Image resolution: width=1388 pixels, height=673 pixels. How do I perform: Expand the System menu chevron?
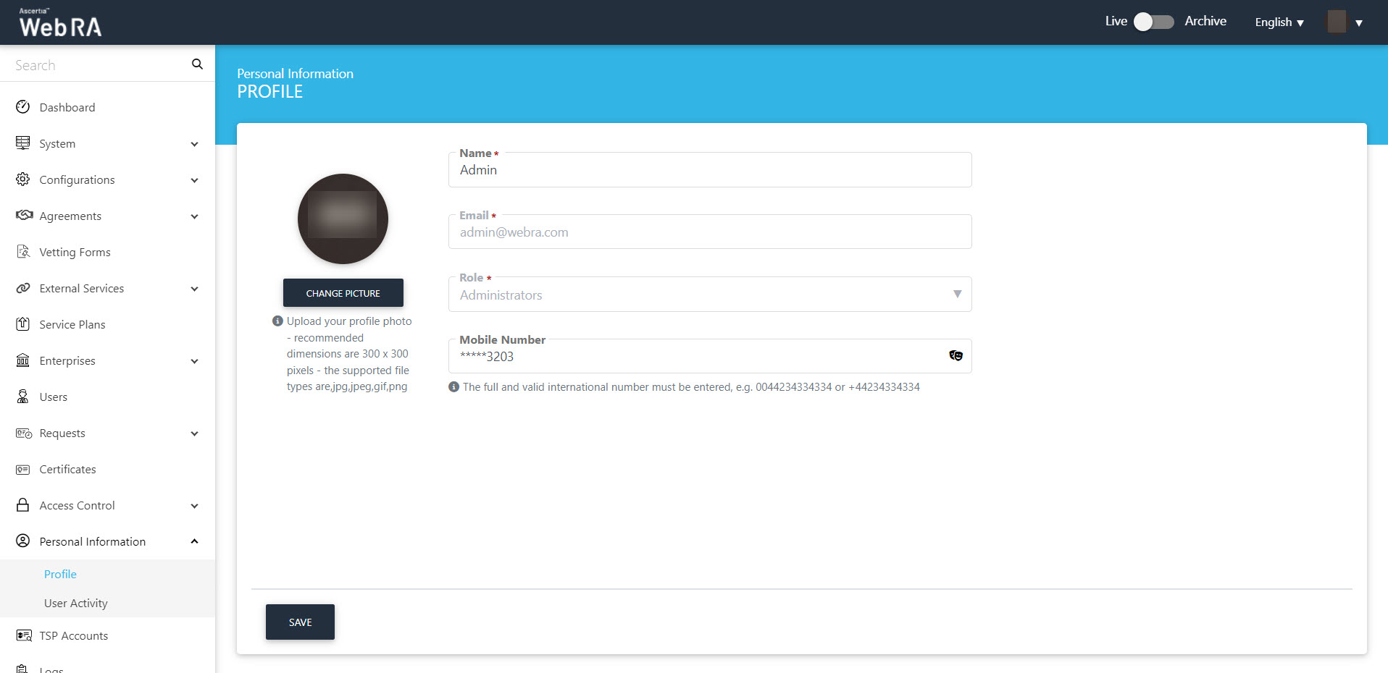tap(194, 144)
